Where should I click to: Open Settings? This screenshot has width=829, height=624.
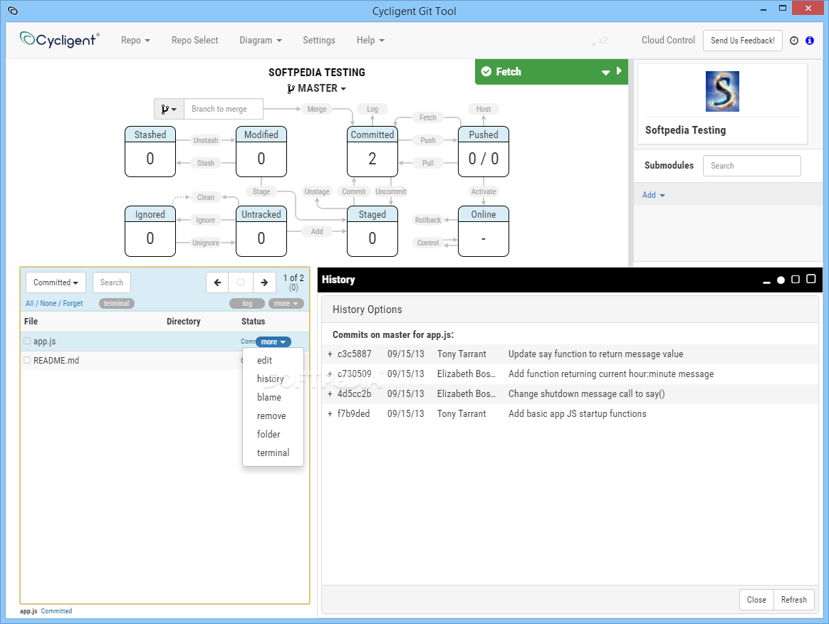(x=319, y=40)
